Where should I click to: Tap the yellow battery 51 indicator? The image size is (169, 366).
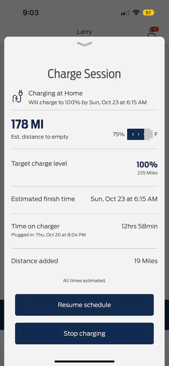coord(149,13)
